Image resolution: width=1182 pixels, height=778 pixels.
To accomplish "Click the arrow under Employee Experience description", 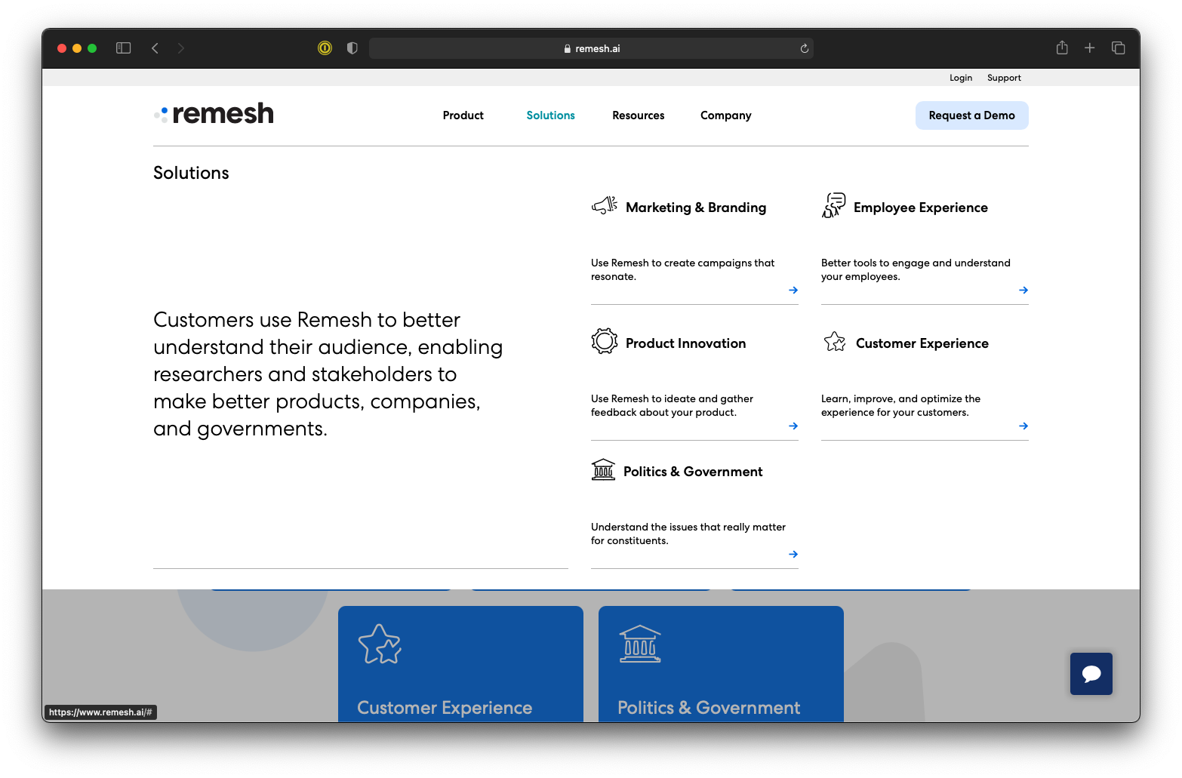I will click(x=1023, y=290).
